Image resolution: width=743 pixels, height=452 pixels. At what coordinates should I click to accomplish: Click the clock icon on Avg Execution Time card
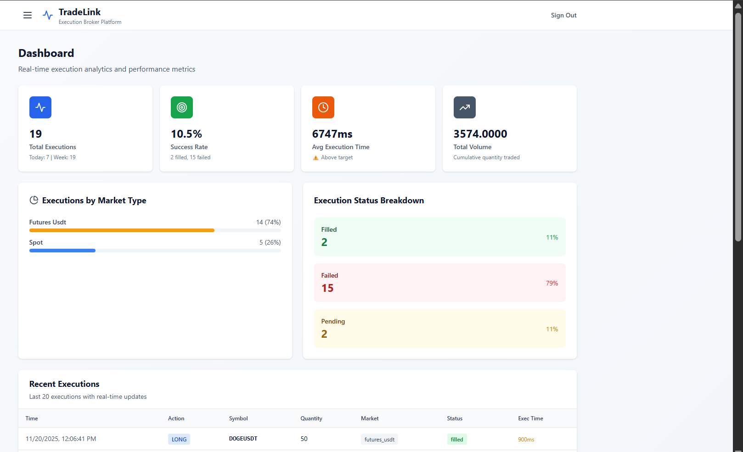pos(323,107)
